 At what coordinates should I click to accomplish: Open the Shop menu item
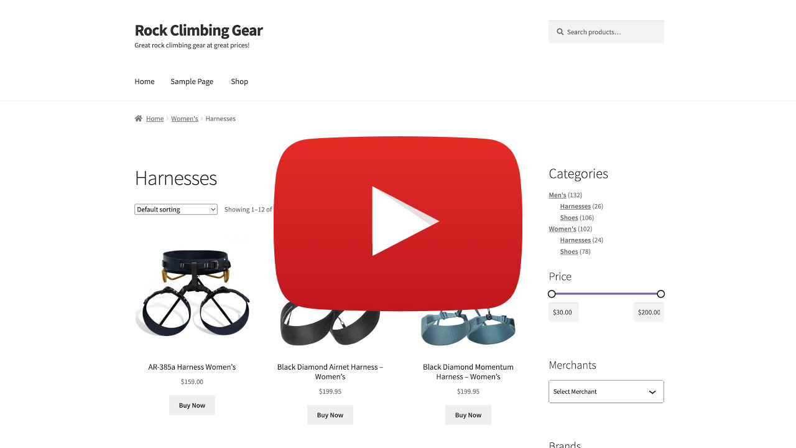[x=239, y=82]
